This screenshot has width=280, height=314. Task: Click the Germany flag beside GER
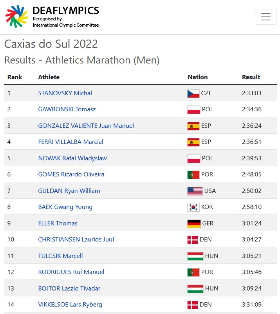194,223
